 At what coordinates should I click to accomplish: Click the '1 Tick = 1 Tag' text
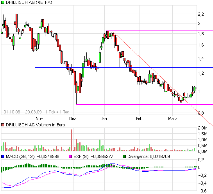pos(57,112)
